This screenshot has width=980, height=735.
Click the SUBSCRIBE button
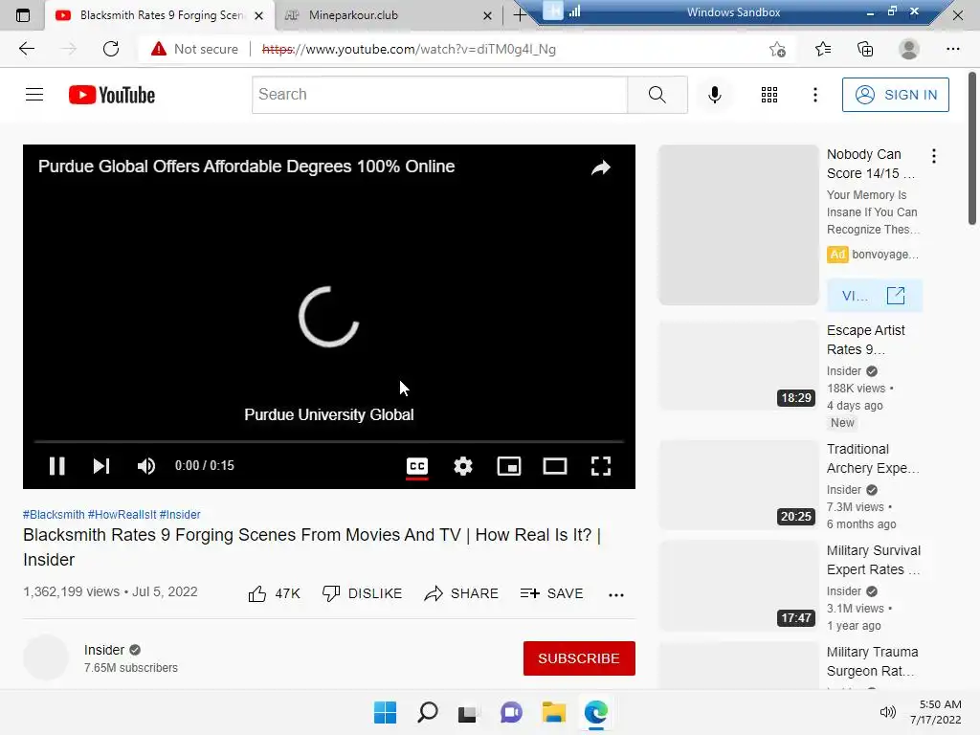pos(579,658)
